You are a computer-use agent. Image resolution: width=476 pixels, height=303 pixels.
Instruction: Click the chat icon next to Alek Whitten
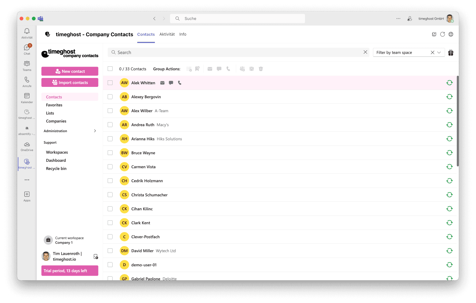[x=171, y=83]
